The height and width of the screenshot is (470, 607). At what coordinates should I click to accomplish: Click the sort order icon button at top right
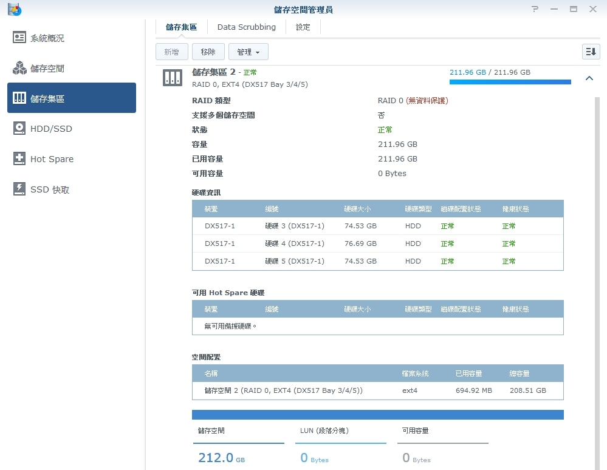coord(591,52)
